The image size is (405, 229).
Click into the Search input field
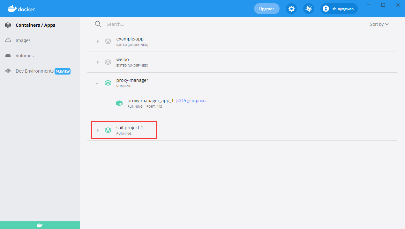pyautogui.click(x=223, y=24)
